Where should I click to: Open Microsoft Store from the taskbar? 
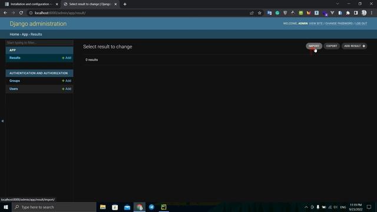pos(115,207)
